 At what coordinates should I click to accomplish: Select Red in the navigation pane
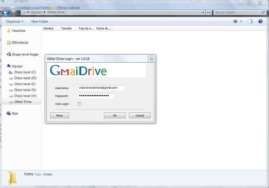[15, 114]
